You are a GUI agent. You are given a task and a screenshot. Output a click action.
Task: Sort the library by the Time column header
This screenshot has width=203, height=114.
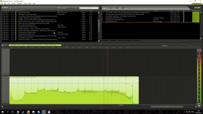[91, 11]
